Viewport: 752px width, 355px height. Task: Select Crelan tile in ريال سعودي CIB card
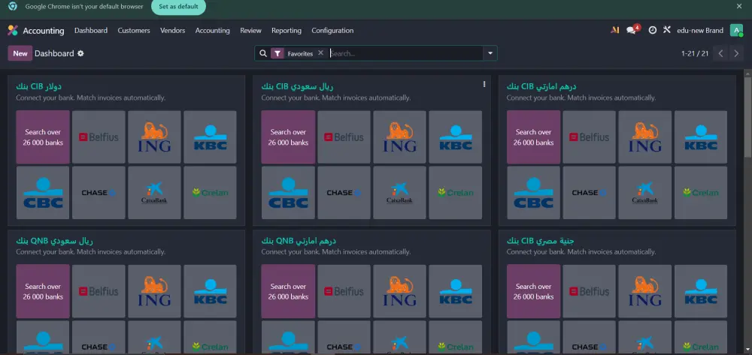[x=456, y=193]
